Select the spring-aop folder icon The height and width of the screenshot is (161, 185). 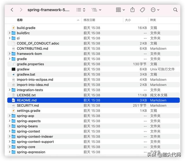click(14, 116)
